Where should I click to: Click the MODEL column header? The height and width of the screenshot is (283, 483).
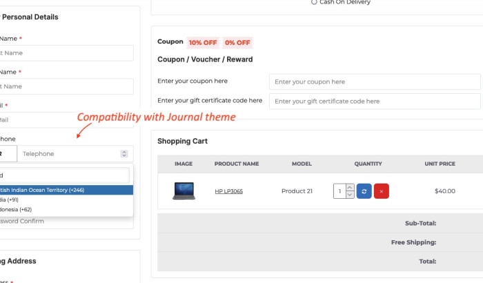302,164
